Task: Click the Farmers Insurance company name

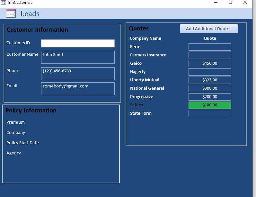Action: 148,55
